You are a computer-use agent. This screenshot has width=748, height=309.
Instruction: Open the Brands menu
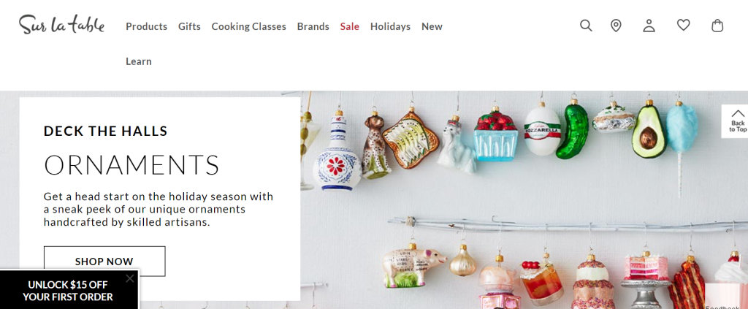313,27
